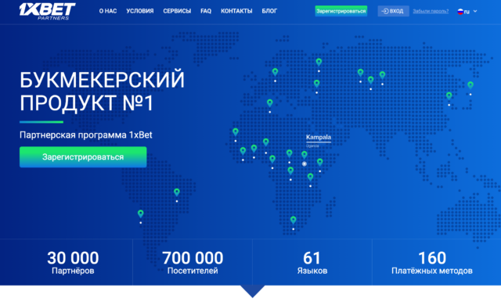This screenshot has width=501, height=302.
Task: Select the map pin at southern Africa tip
Action: coord(294,220)
